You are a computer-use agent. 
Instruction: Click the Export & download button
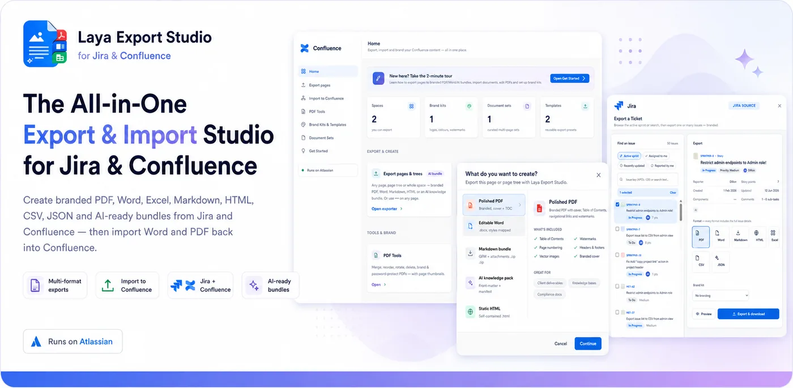pos(748,314)
